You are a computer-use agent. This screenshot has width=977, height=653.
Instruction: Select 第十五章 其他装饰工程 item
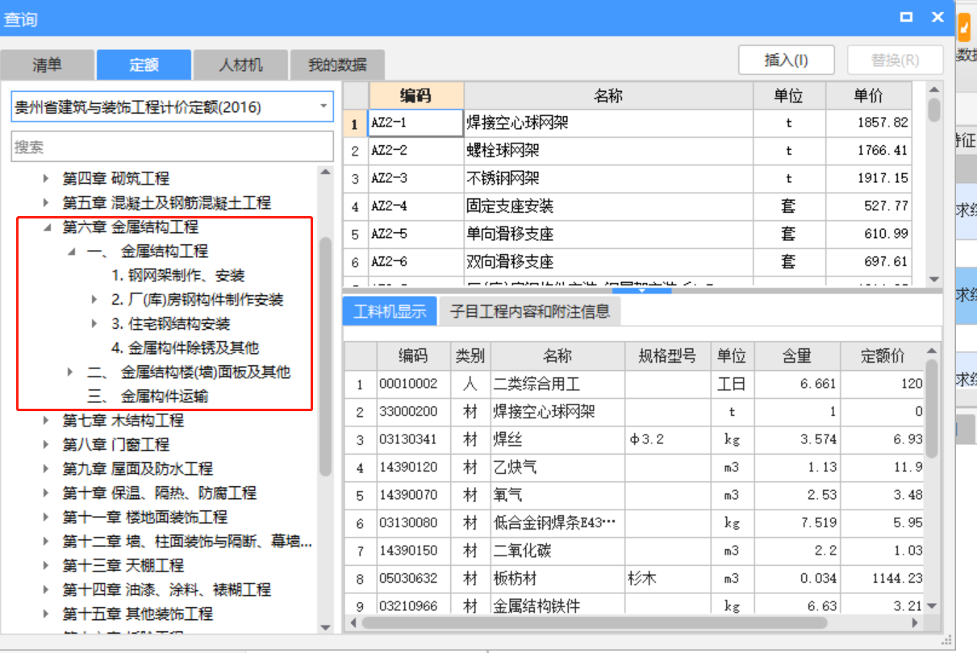(138, 614)
